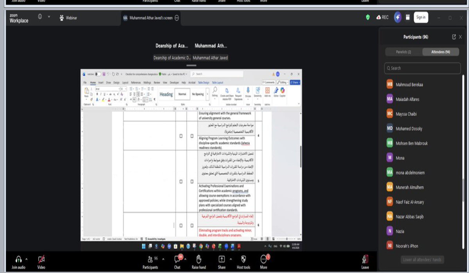This screenshot has height=273, width=469.
Task: Click Copilot icon in shared Word ribbon
Action: 282,91
